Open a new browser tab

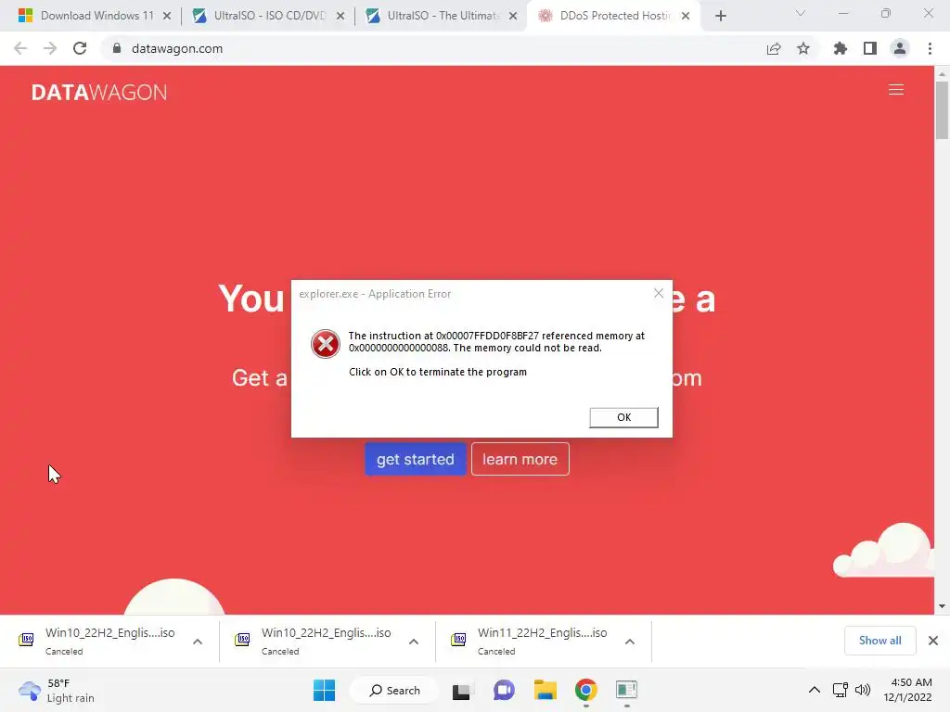(720, 16)
